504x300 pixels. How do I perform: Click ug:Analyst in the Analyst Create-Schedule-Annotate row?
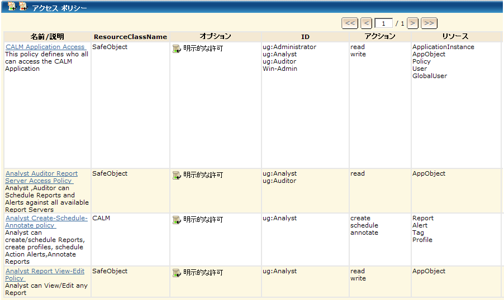[279, 219]
